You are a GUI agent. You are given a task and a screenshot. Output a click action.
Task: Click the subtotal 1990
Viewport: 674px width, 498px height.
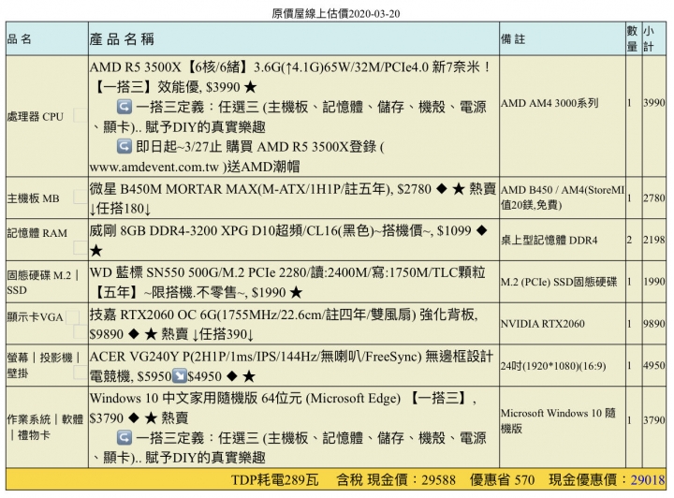653,282
